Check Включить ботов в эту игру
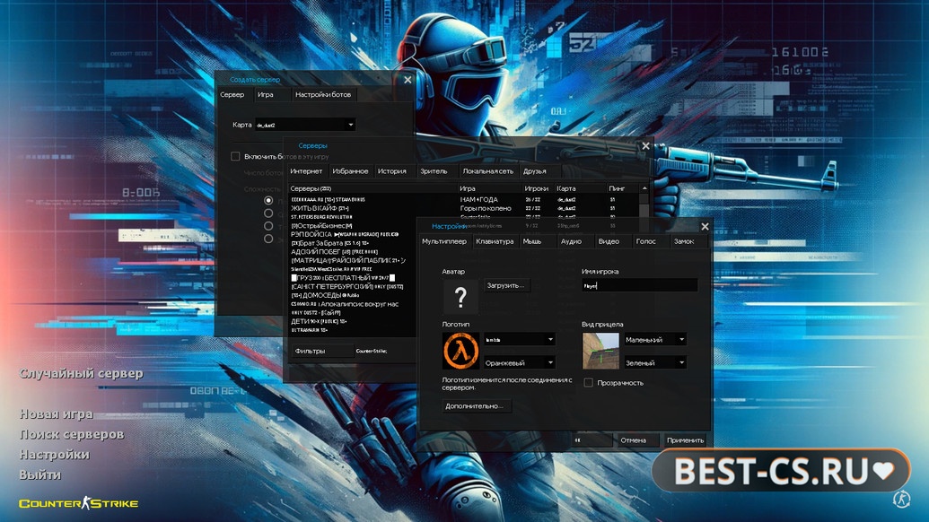This screenshot has height=522, width=929. [x=235, y=156]
